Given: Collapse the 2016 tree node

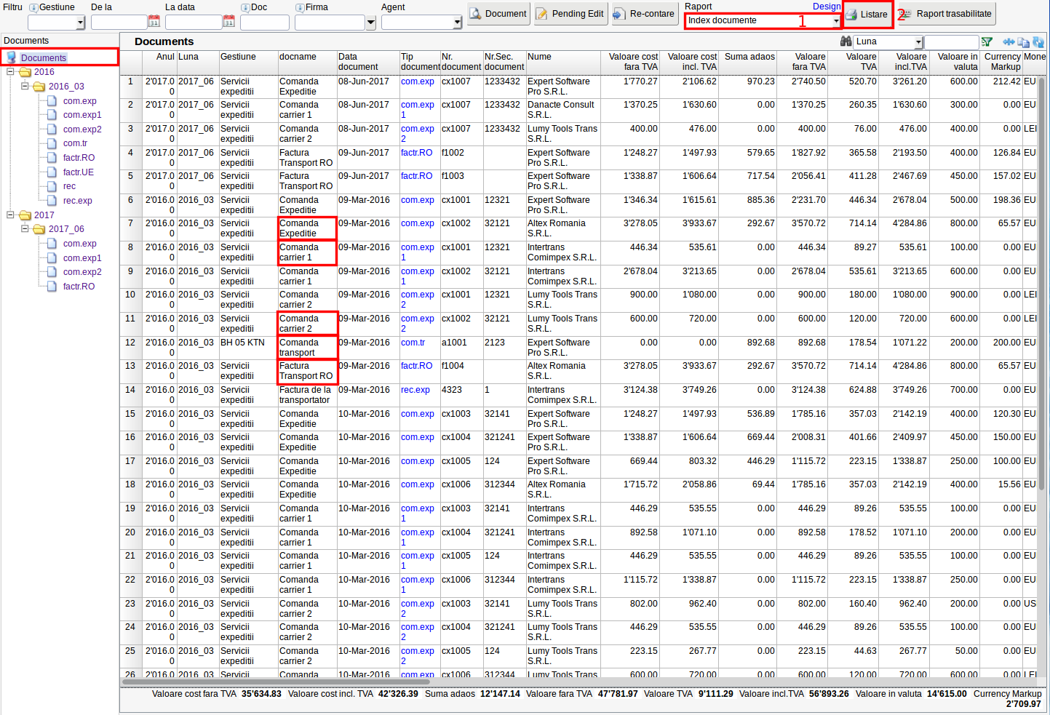Looking at the screenshot, I should (x=10, y=72).
